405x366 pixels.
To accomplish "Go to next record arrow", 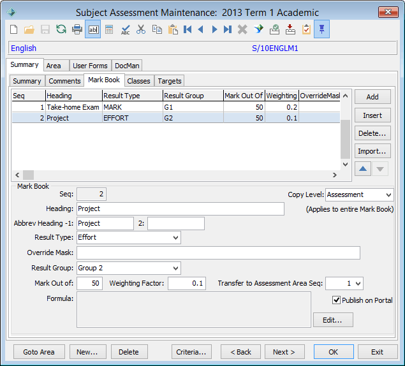I will point(214,29).
